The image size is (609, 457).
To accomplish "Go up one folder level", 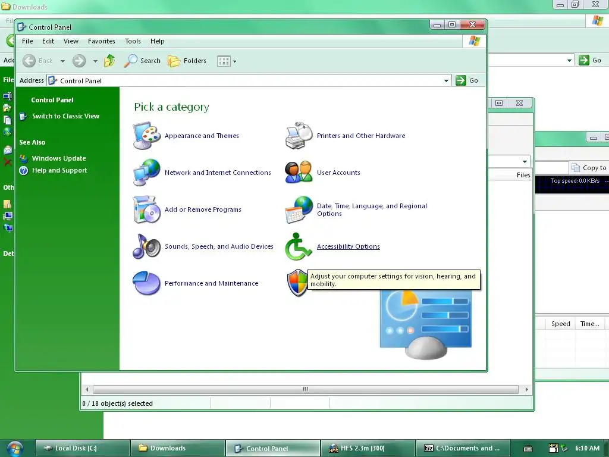I will (x=109, y=61).
